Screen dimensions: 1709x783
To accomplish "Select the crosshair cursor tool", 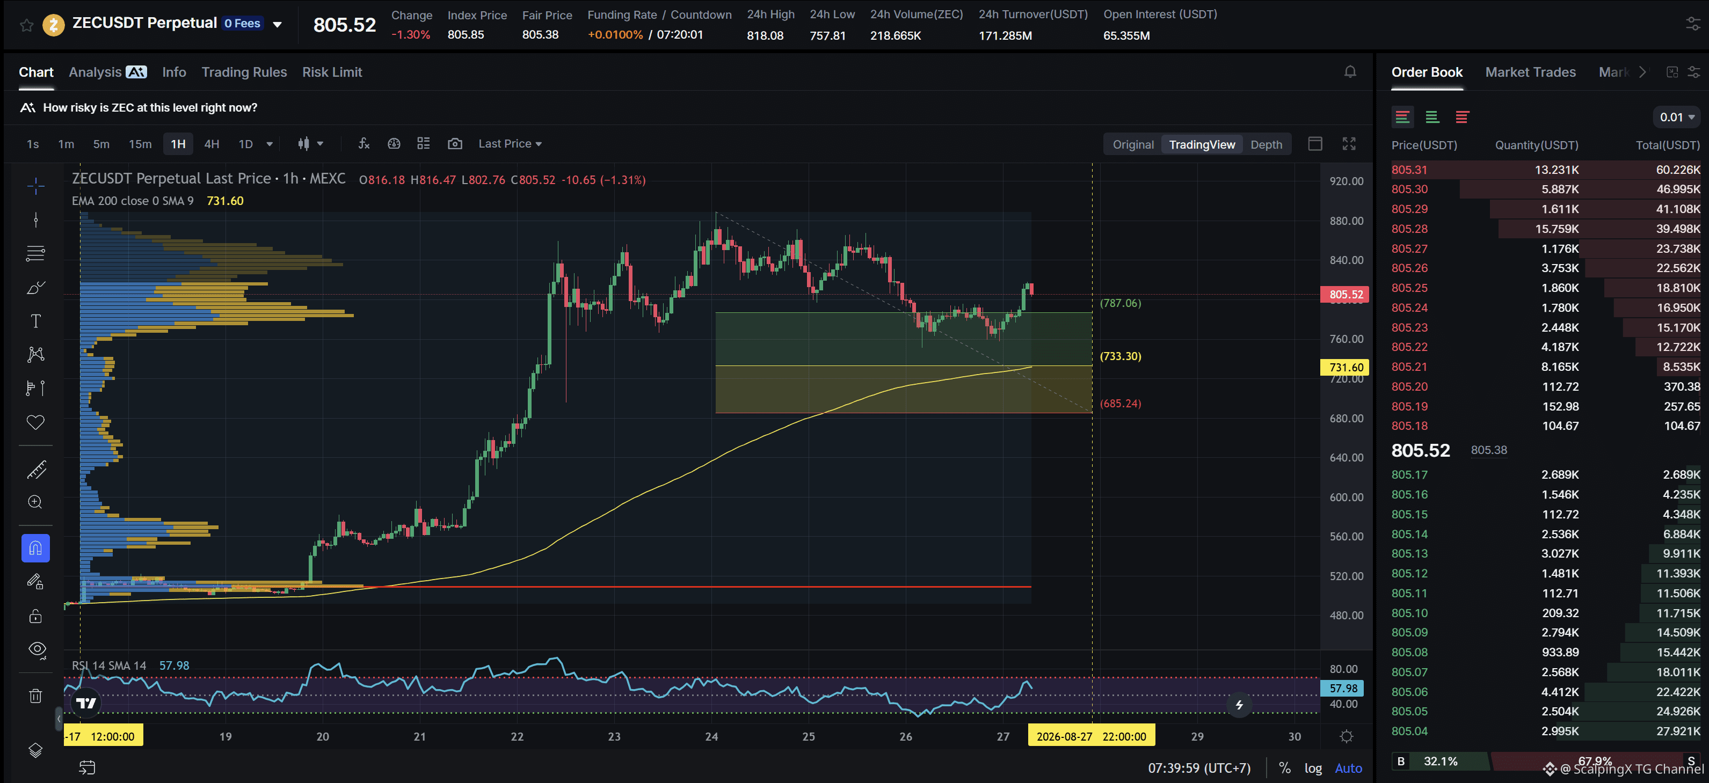I will (x=36, y=186).
